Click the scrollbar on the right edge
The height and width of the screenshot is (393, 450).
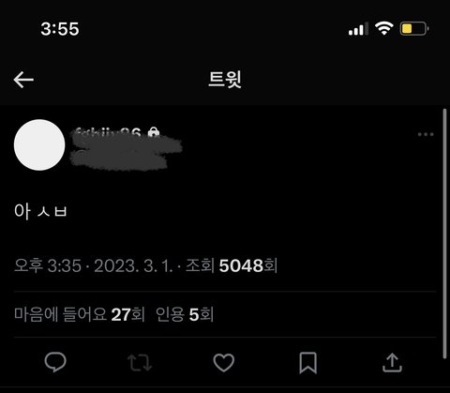(444, 234)
